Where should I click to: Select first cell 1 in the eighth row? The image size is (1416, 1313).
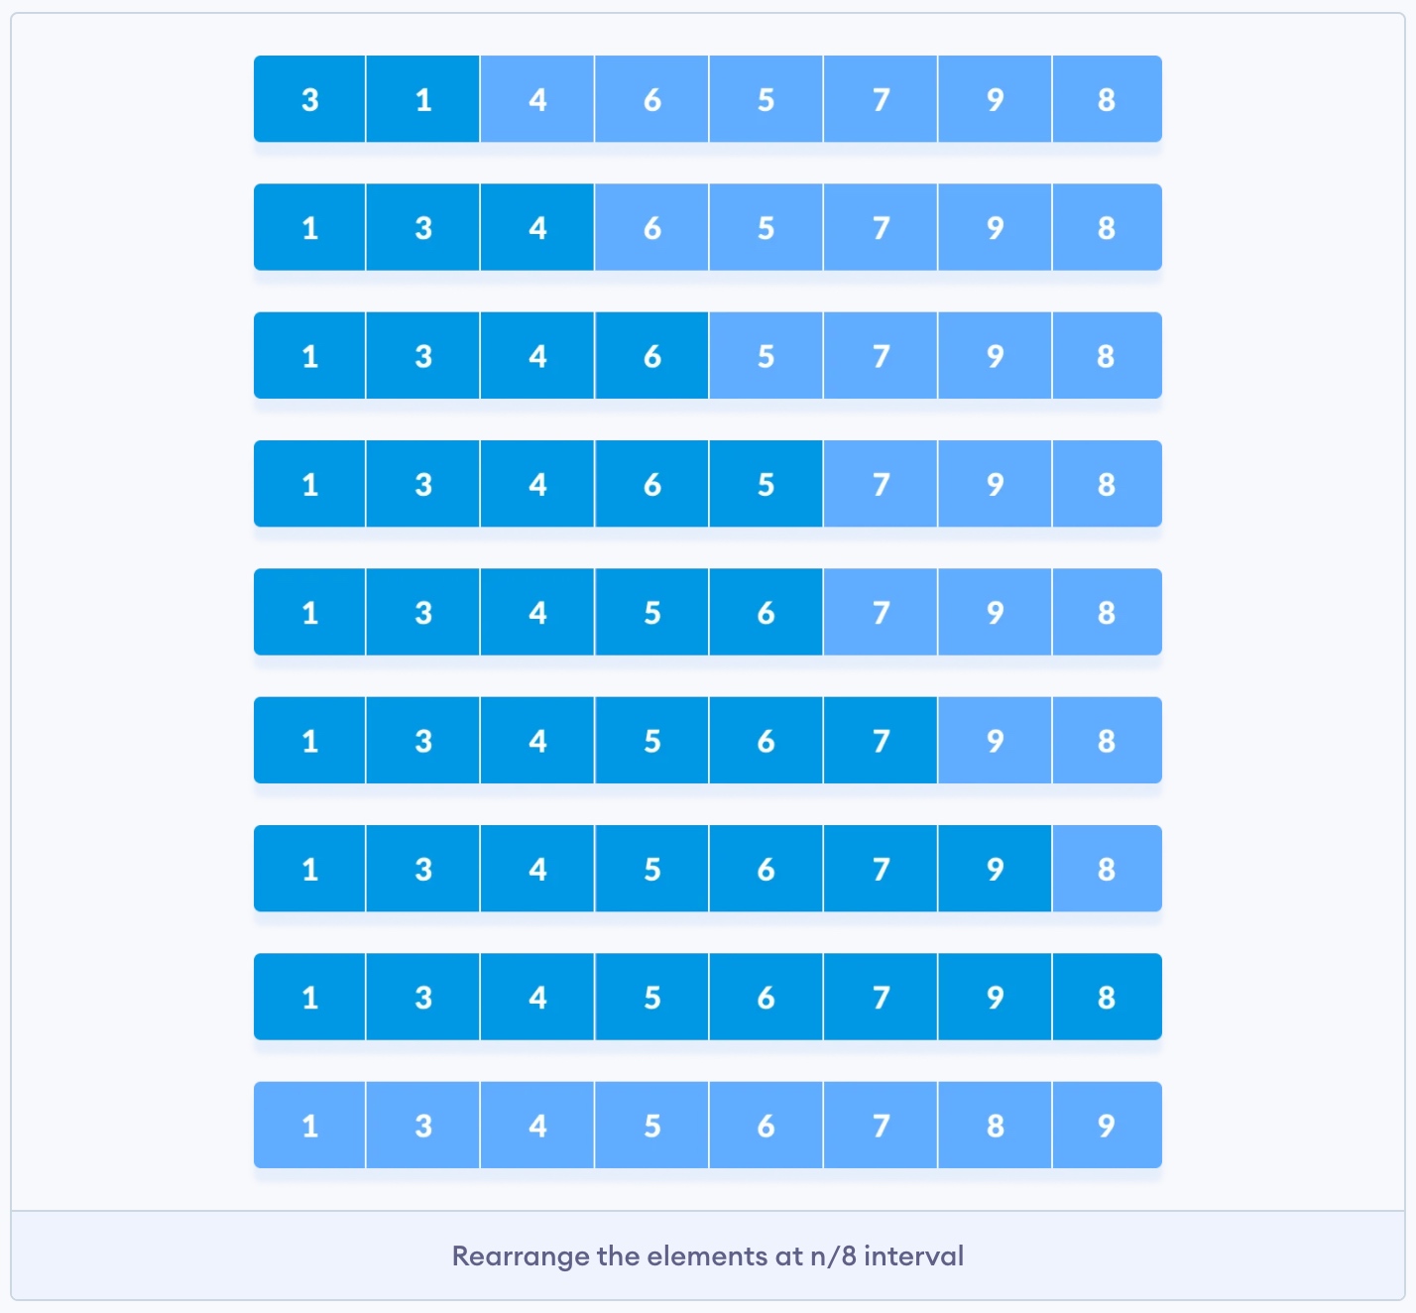pos(309,997)
